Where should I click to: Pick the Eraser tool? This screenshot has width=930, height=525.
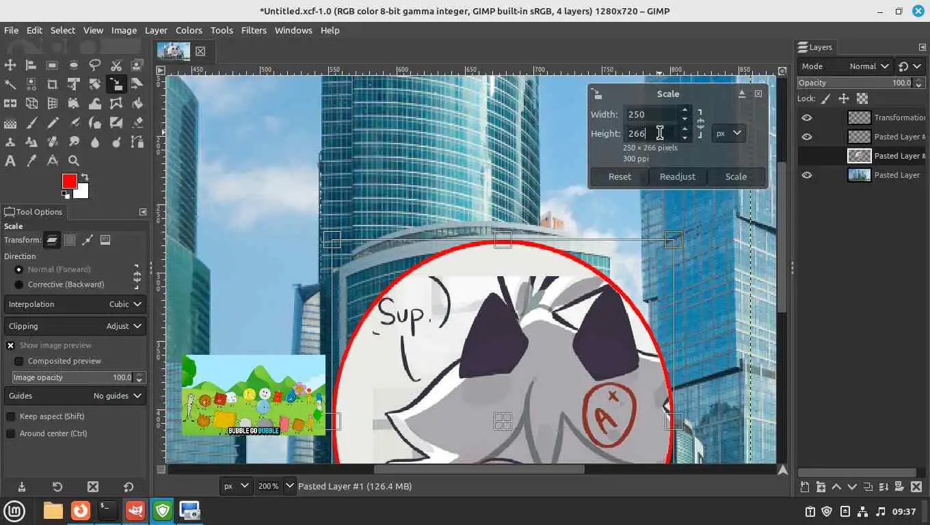137,123
